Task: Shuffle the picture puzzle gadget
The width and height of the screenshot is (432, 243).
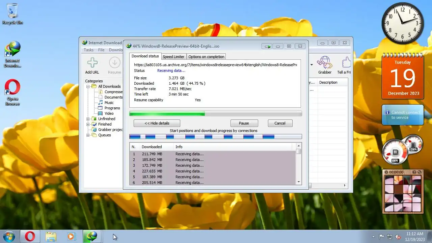Action: tap(420, 172)
